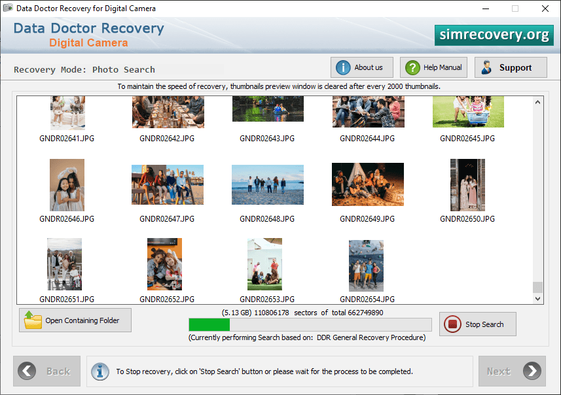This screenshot has height=395, width=561.
Task: Select thumbnail of GNDR02650.JPG doorway
Action: 467,185
